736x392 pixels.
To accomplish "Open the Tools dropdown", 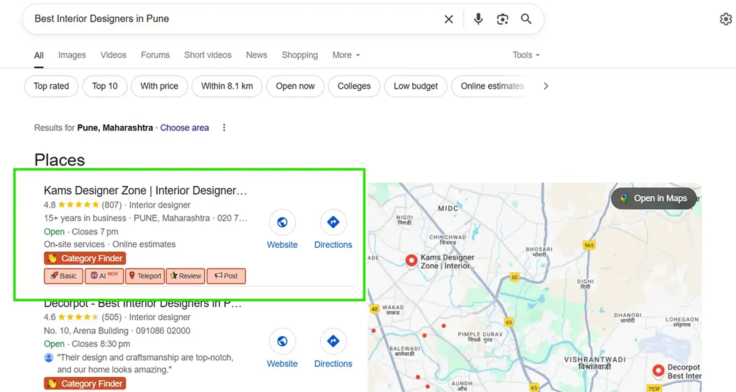I will tap(526, 55).
